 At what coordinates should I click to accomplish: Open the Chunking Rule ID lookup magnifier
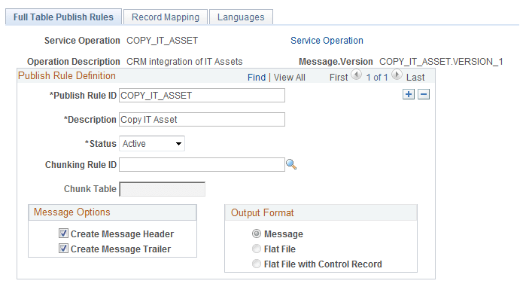coord(291,164)
